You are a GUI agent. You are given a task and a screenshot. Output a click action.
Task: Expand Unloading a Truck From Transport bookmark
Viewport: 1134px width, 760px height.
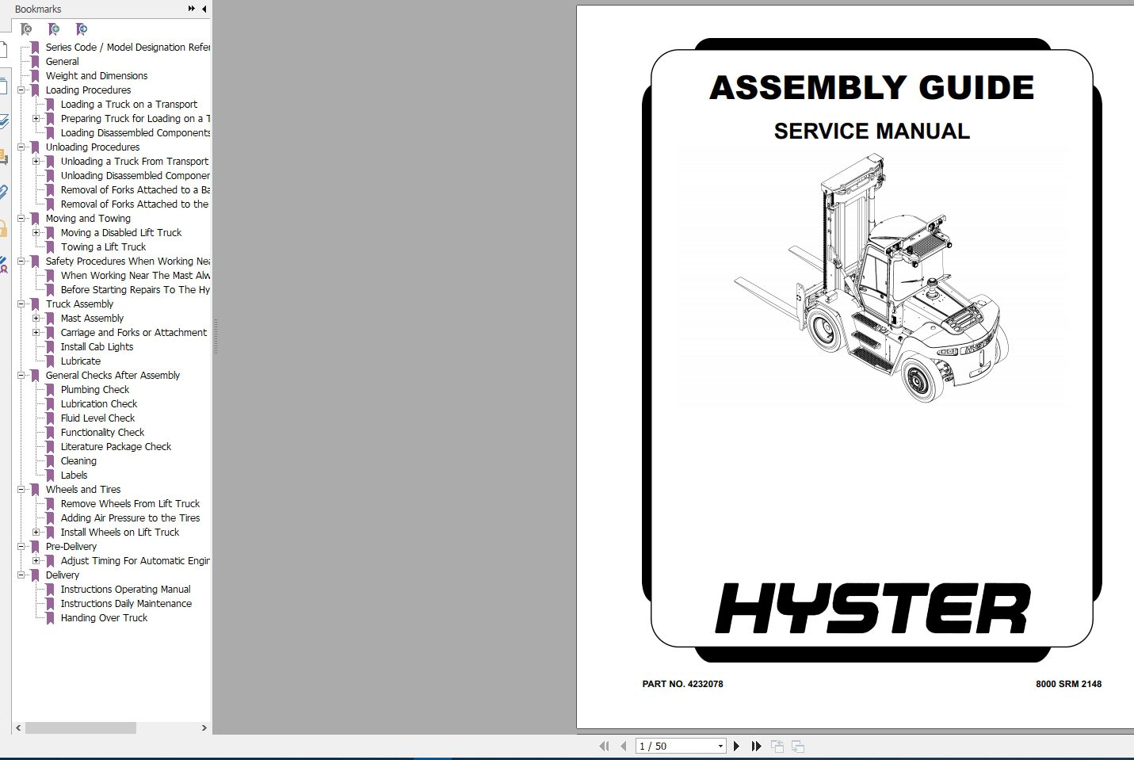[36, 162]
